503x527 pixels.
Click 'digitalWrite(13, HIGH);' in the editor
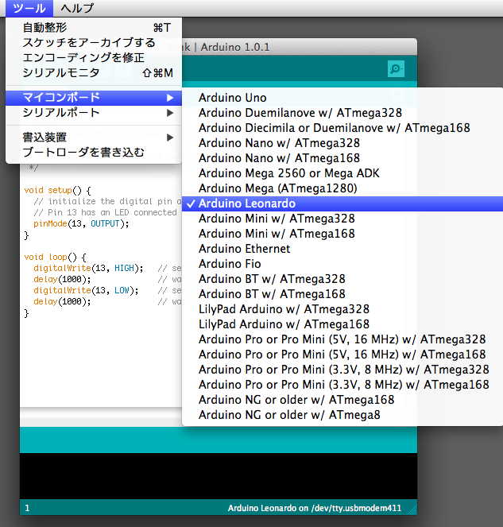coord(88,269)
